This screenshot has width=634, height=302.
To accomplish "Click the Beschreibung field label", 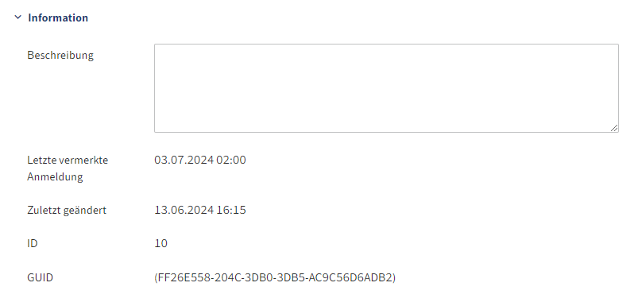I will coord(60,55).
